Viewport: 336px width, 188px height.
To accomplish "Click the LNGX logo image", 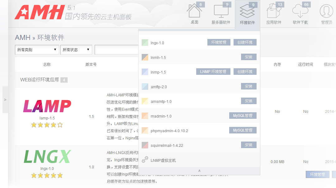I will tap(47, 157).
